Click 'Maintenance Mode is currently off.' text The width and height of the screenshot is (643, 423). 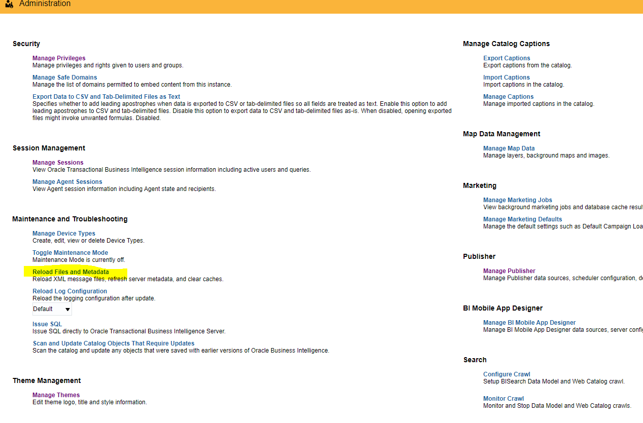(79, 260)
